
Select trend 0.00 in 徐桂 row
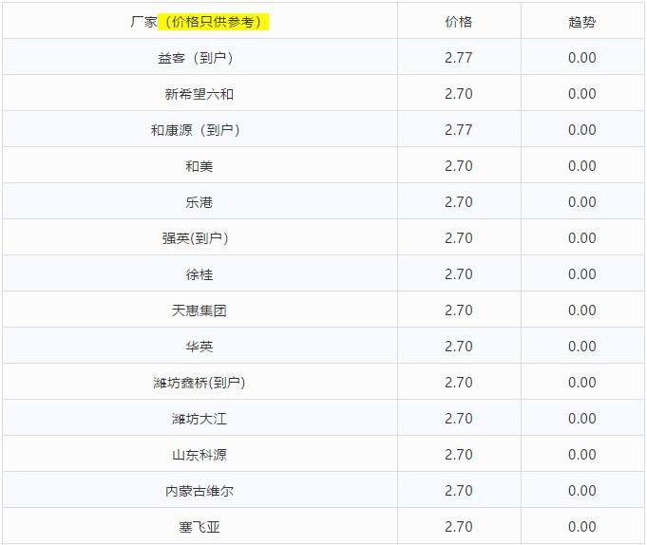pyautogui.click(x=581, y=274)
